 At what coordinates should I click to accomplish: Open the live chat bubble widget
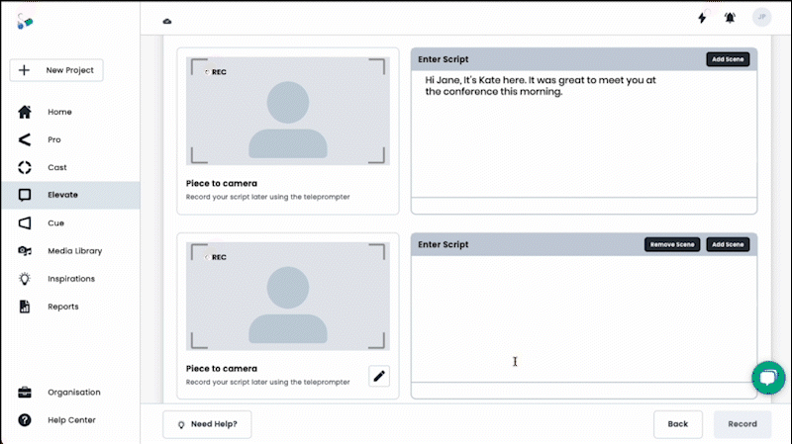[x=767, y=378]
